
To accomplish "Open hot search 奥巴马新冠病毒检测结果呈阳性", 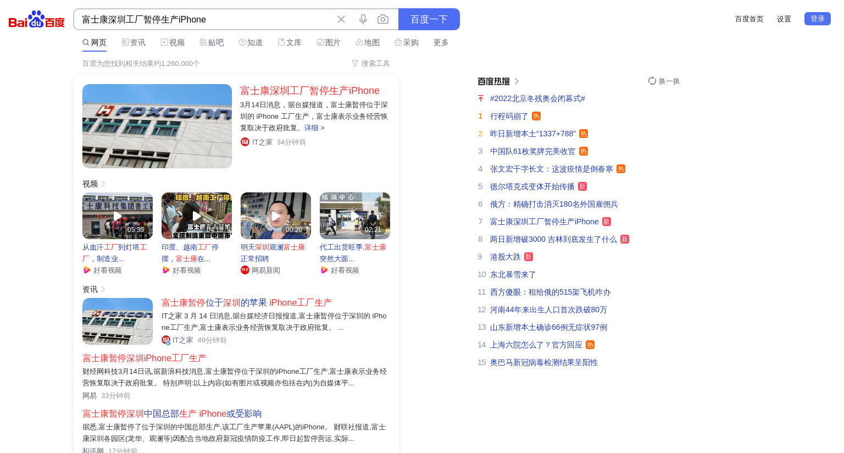I will [544, 362].
